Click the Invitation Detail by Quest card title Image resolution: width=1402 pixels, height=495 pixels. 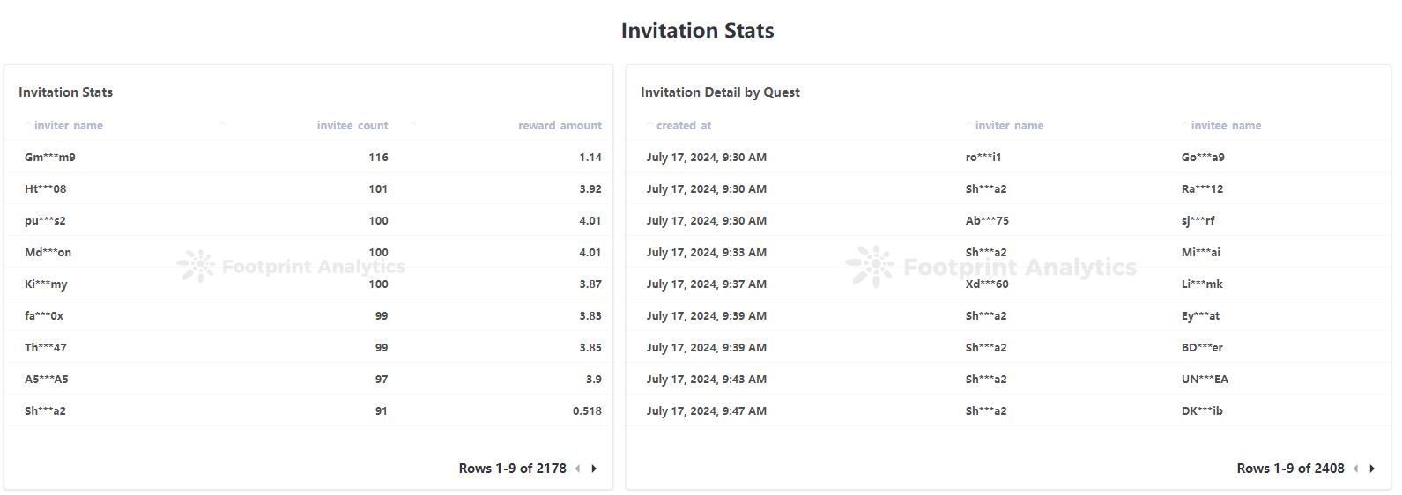[720, 92]
